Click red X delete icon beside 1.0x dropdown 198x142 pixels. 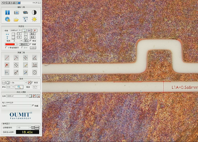pos(30,83)
